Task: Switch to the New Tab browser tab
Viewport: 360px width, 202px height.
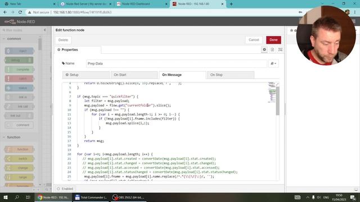Action: (29, 4)
